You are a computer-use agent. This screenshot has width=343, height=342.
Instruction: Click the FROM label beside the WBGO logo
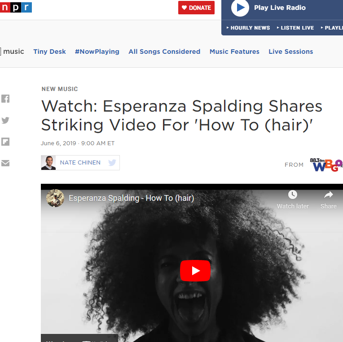[294, 165]
